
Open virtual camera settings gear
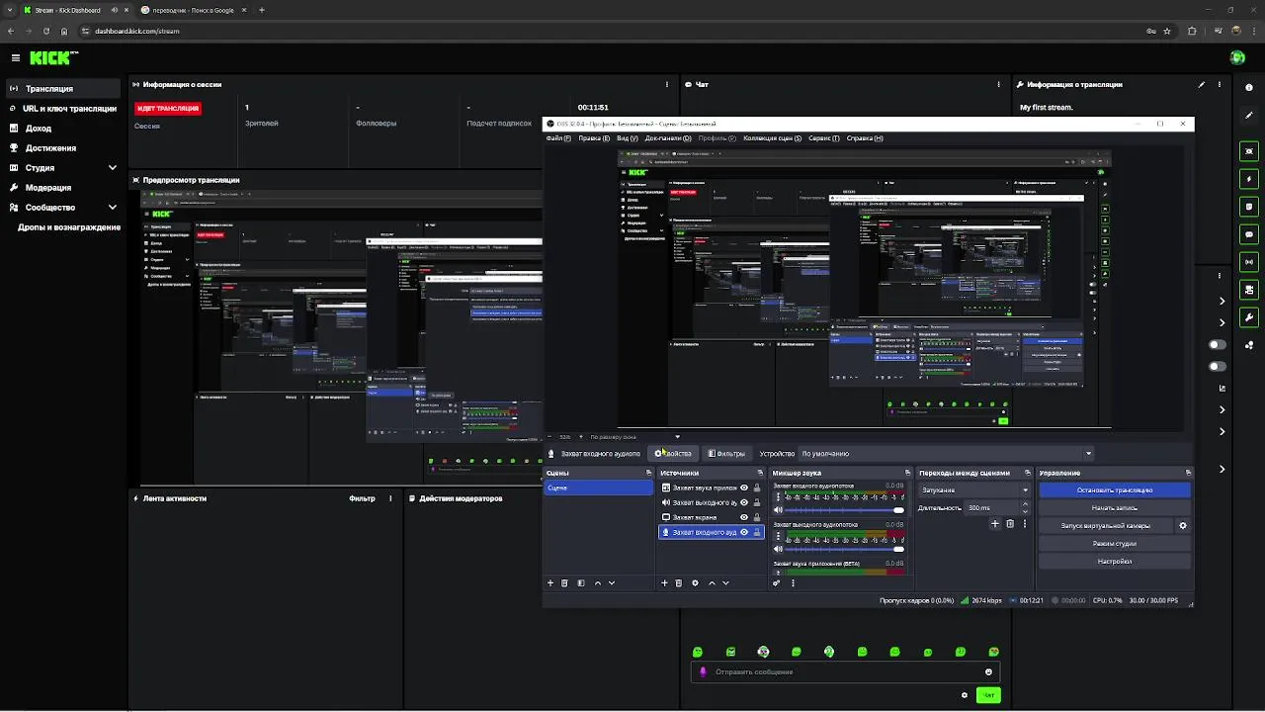[x=1183, y=526]
